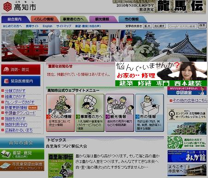The width and height of the screenshot is (208, 178).
Task: Open the 高知市議会 banner button
Action: coord(22,143)
